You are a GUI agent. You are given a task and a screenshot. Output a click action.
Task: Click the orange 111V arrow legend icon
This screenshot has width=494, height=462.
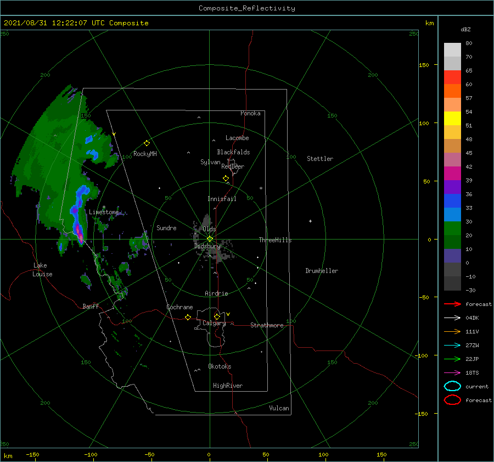[452, 331]
